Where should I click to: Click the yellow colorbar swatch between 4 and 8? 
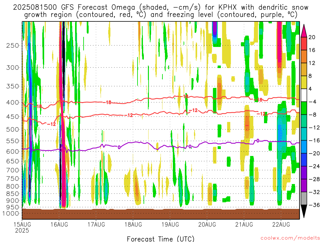coord(304,82)
